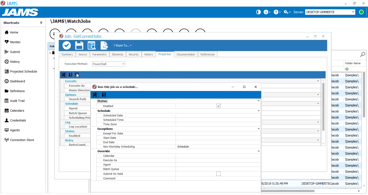Unpin the Shortcuts panel with the pin icon
Viewport: 368px width, 195px height.
41,23
